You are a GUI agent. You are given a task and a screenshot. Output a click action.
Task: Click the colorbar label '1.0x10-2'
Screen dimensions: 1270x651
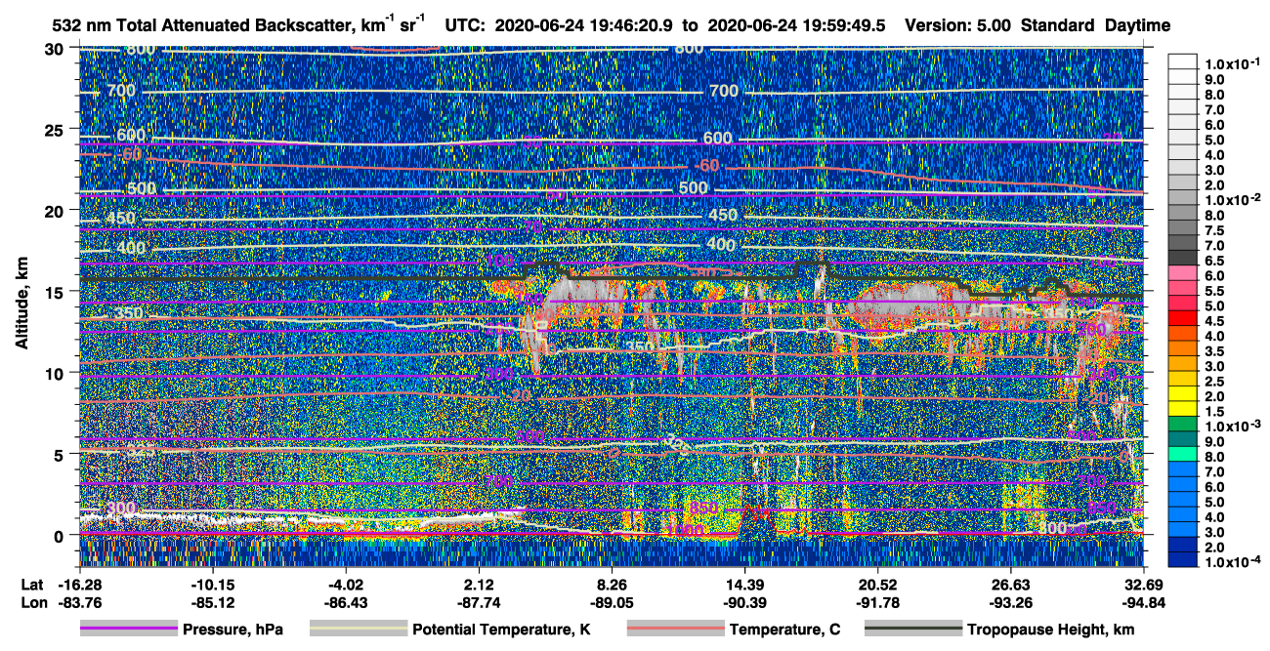point(1234,199)
